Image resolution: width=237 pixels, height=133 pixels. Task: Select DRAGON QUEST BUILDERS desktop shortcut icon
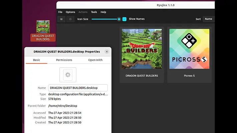pyautogui.click(x=43, y=27)
